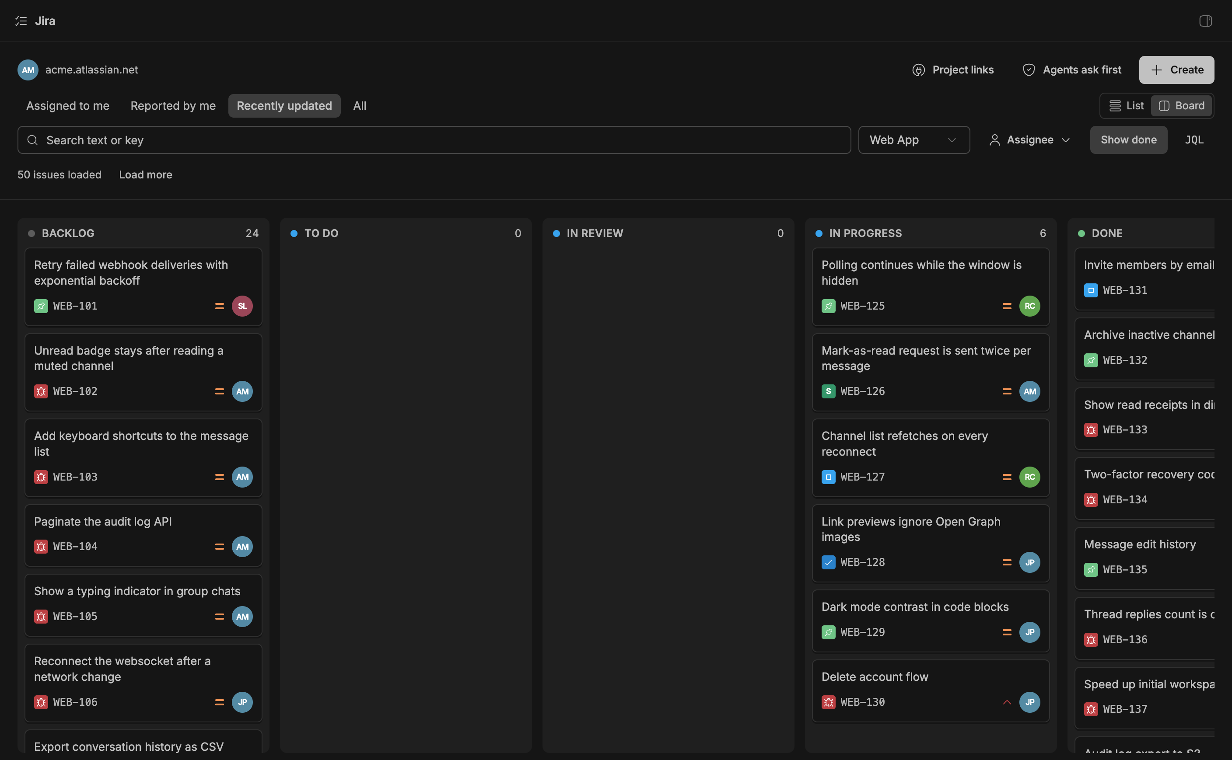This screenshot has height=760, width=1232.
Task: Click the IN REVIEW column header
Action: point(668,233)
